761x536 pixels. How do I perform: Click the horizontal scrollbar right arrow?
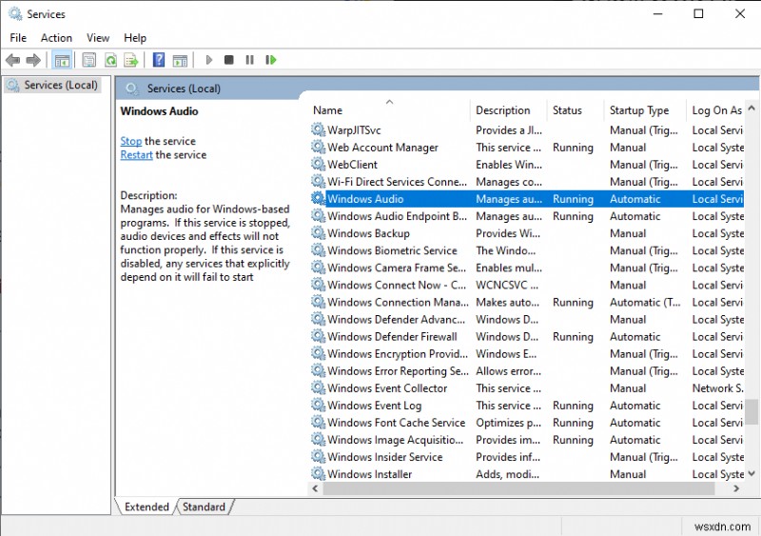click(x=736, y=488)
